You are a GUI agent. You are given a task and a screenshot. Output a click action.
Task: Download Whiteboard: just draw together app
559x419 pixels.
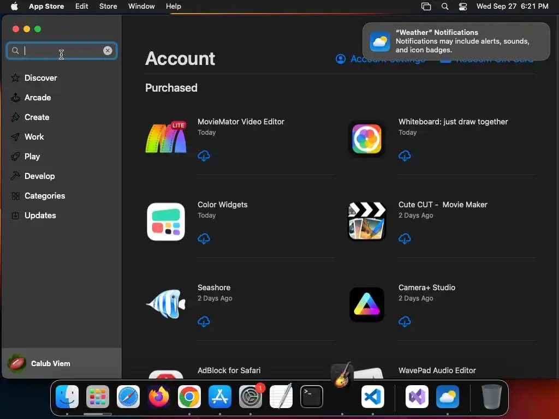pyautogui.click(x=405, y=155)
